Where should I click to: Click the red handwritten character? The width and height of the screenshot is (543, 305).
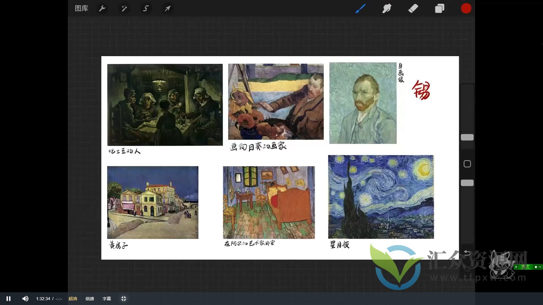(x=421, y=90)
